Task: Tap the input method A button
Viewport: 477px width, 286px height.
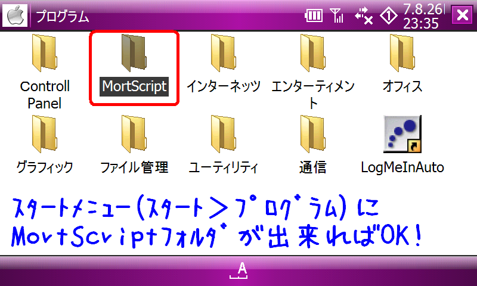Action: point(239,271)
